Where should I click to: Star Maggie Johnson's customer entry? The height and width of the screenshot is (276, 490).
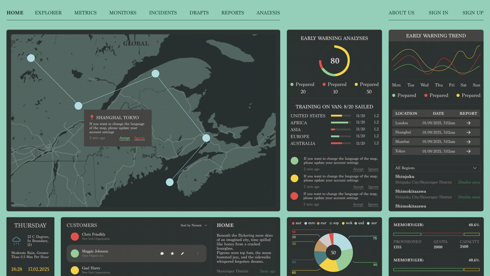point(172,253)
